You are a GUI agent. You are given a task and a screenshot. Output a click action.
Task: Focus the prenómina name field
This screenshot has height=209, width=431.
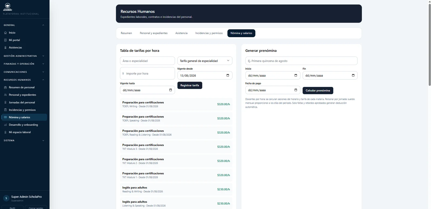301,61
